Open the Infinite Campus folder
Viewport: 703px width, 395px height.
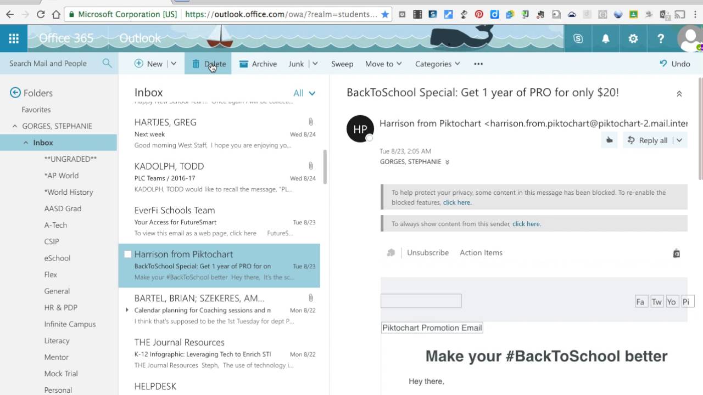(x=70, y=324)
